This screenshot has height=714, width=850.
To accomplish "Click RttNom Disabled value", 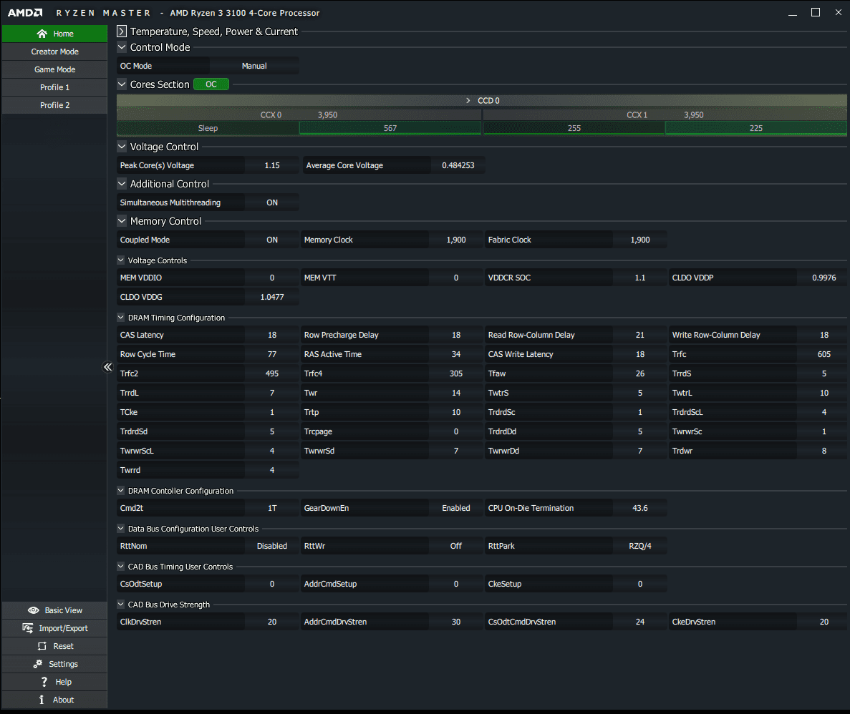I will tap(272, 546).
